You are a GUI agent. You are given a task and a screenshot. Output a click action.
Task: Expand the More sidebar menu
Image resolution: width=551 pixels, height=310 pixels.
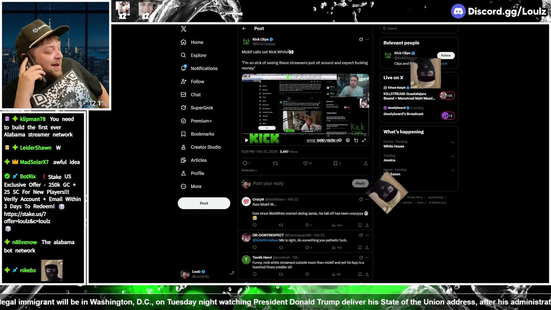[191, 186]
